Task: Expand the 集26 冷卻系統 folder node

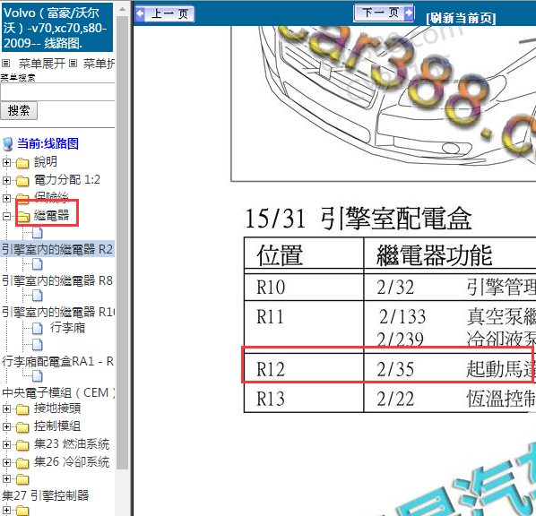Action: click(6, 462)
